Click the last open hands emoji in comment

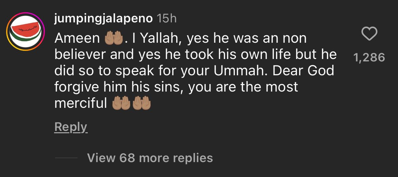click(x=142, y=103)
